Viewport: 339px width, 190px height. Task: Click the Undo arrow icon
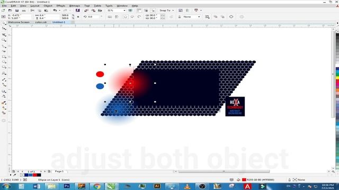(x=55, y=11)
